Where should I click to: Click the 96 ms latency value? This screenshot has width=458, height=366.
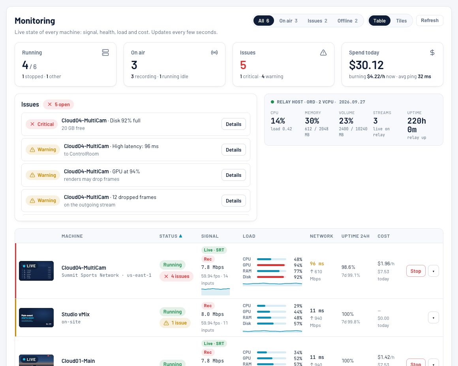317,263
